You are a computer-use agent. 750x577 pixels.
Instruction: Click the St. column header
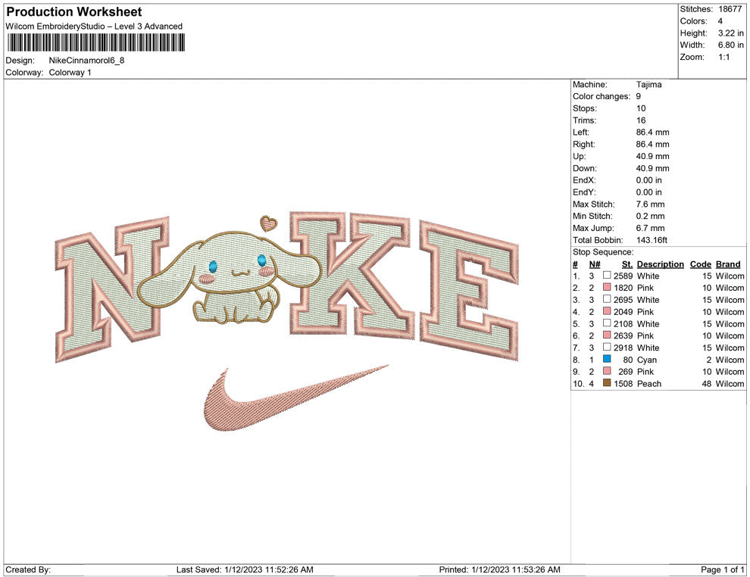pyautogui.click(x=627, y=264)
